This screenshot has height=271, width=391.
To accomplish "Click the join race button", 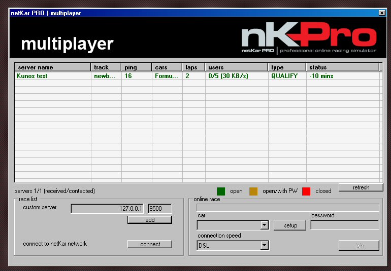I will [x=359, y=246].
